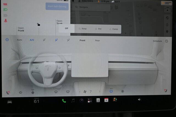Open the Dashcam camera app
The height and width of the screenshot is (117, 176).
pyautogui.click(x=82, y=101)
